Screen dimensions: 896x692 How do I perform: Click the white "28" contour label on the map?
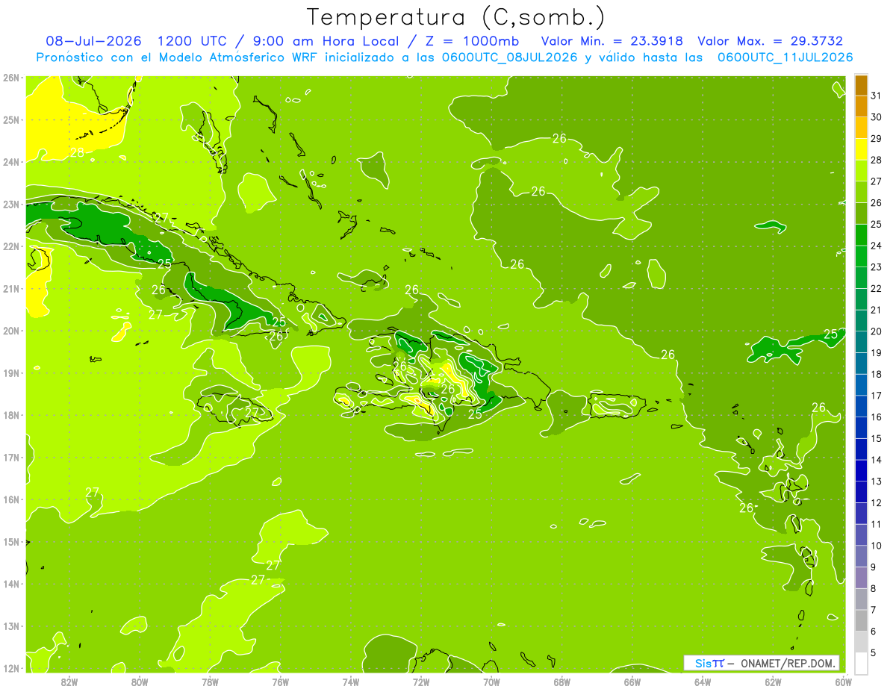[x=77, y=152]
